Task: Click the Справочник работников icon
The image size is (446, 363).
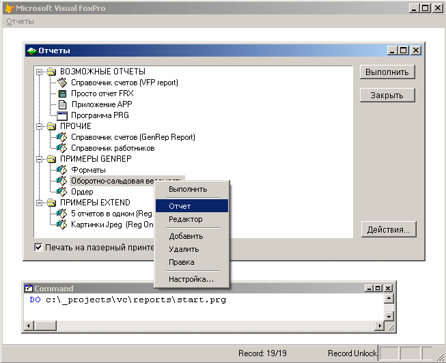Action: pyautogui.click(x=61, y=148)
